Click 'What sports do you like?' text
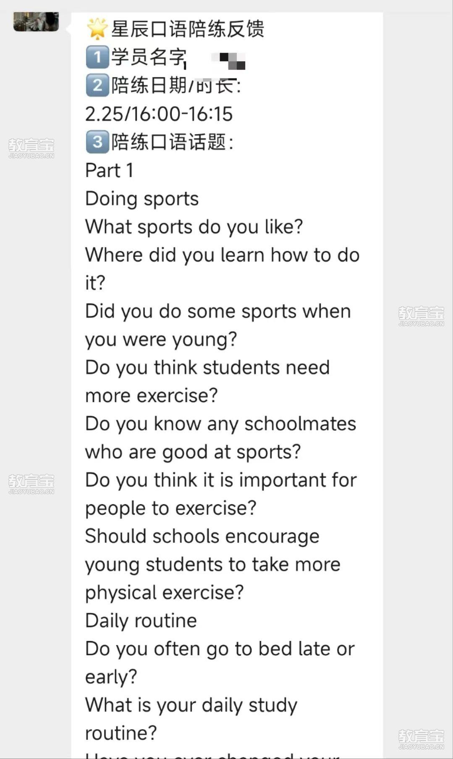The height and width of the screenshot is (759, 453). (x=194, y=227)
